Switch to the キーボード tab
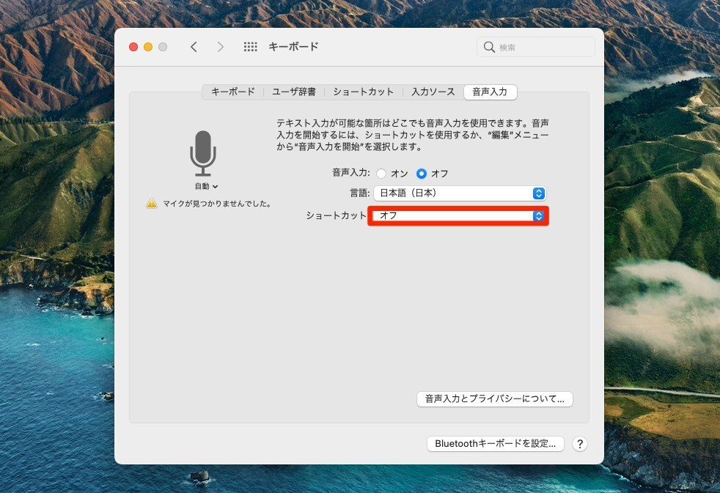 point(233,92)
